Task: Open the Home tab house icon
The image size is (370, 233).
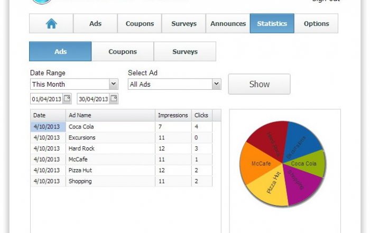Action: click(51, 23)
